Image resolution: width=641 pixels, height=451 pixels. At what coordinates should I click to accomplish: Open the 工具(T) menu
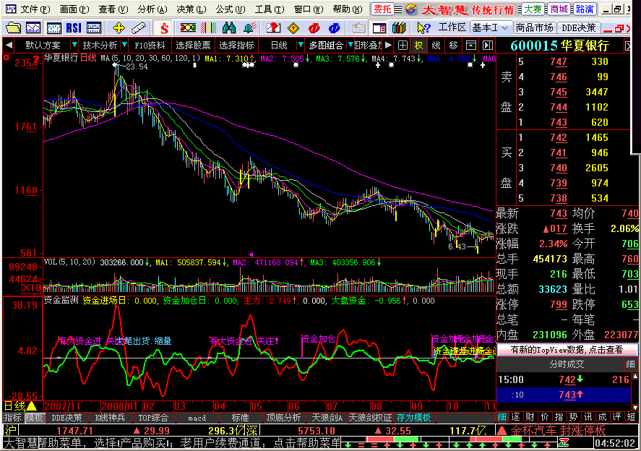[270, 9]
